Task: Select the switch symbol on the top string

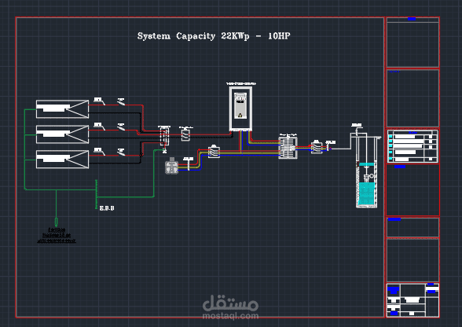Action: 121,101
